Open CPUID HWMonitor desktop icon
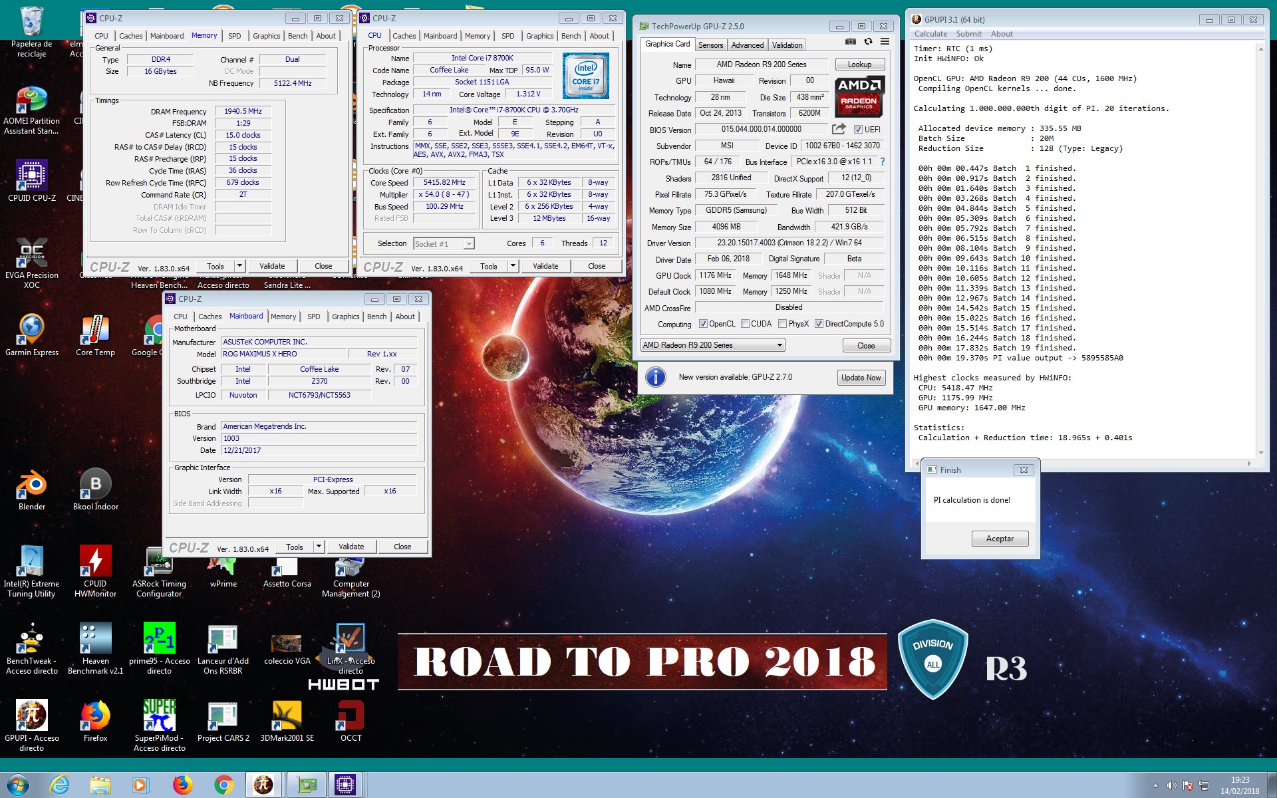This screenshot has height=798, width=1277. point(95,572)
